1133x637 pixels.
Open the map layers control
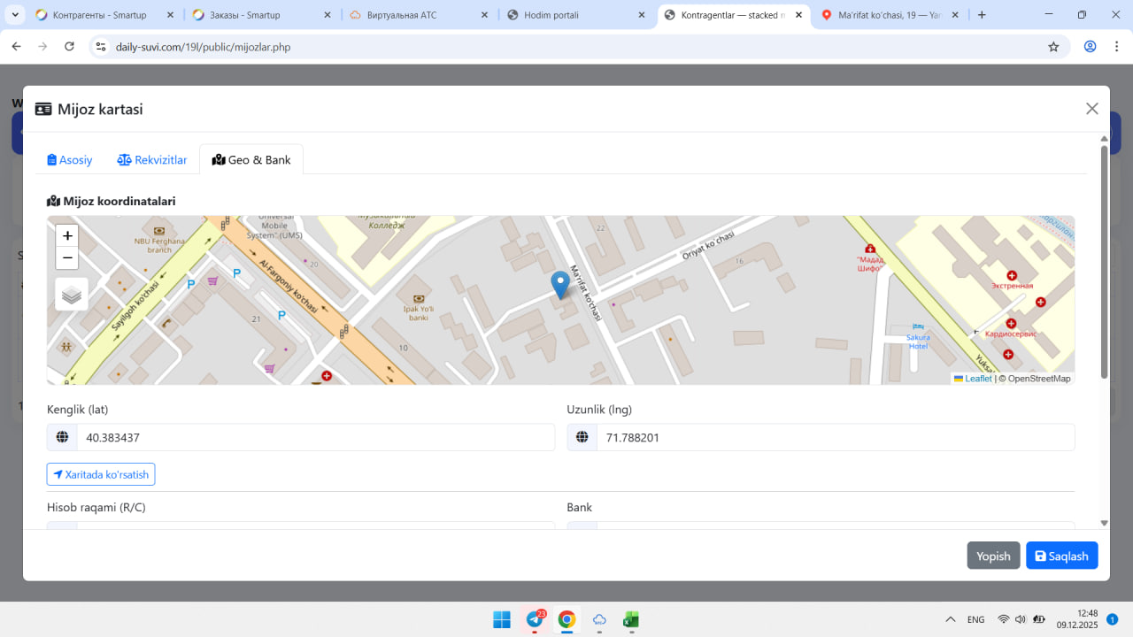point(72,295)
